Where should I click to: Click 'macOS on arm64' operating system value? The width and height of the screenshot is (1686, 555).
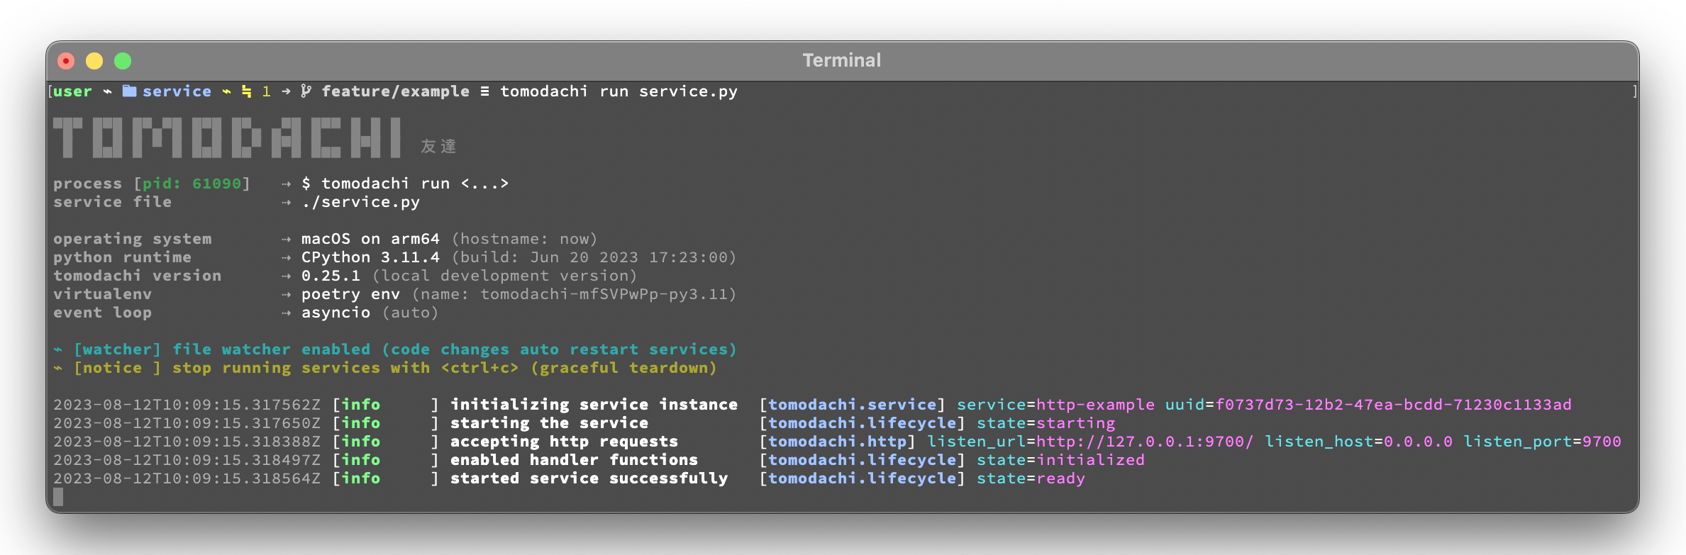(x=370, y=239)
